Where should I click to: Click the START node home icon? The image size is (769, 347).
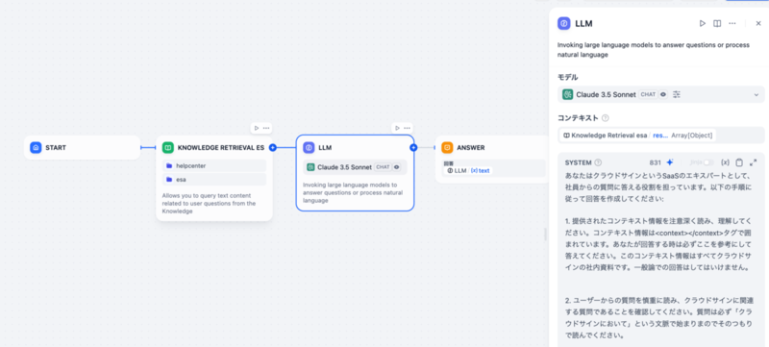click(36, 147)
